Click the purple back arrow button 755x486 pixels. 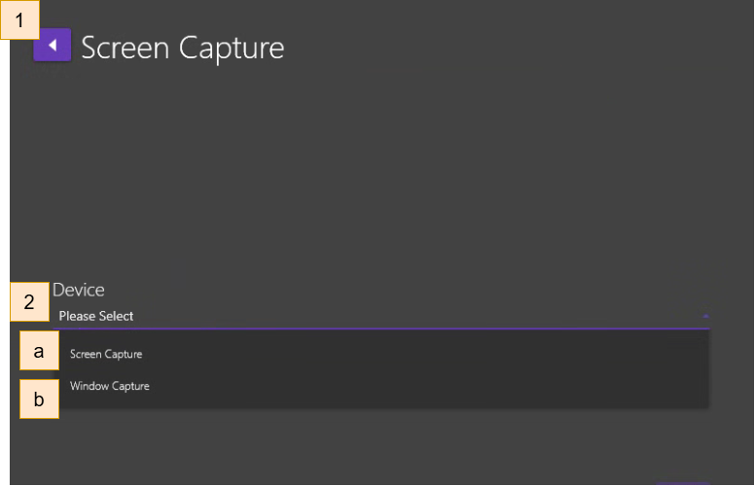point(52,45)
